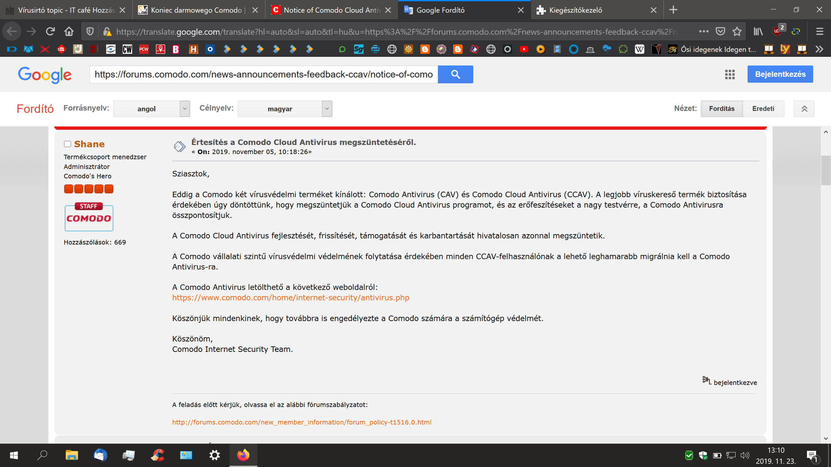Open the volume icon in system tray
This screenshot has width=831, height=467.
click(745, 455)
